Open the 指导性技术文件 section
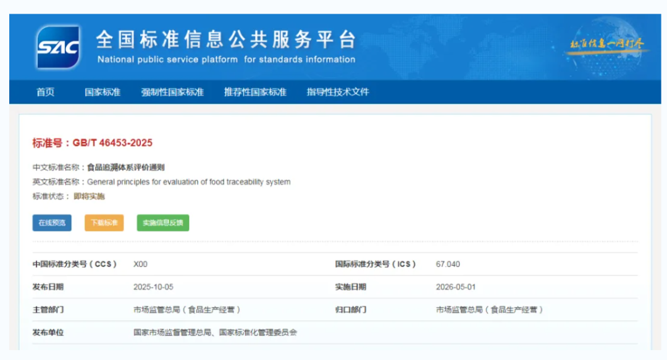This screenshot has height=360, width=667. click(337, 91)
